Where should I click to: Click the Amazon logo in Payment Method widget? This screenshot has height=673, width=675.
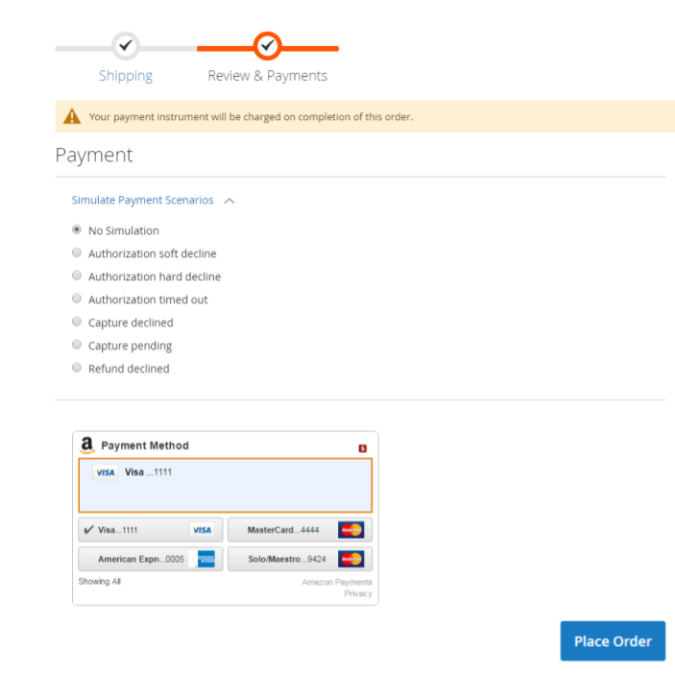click(x=87, y=445)
